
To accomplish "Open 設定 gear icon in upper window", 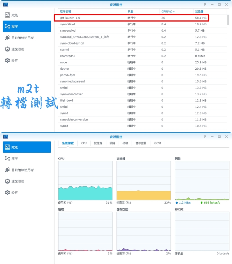I will [x=8, y=60].
